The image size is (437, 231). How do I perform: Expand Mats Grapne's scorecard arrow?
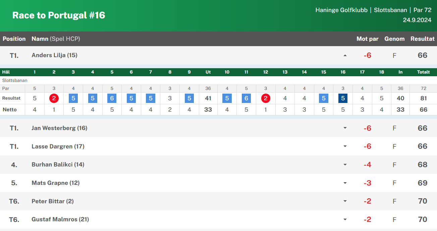click(345, 183)
